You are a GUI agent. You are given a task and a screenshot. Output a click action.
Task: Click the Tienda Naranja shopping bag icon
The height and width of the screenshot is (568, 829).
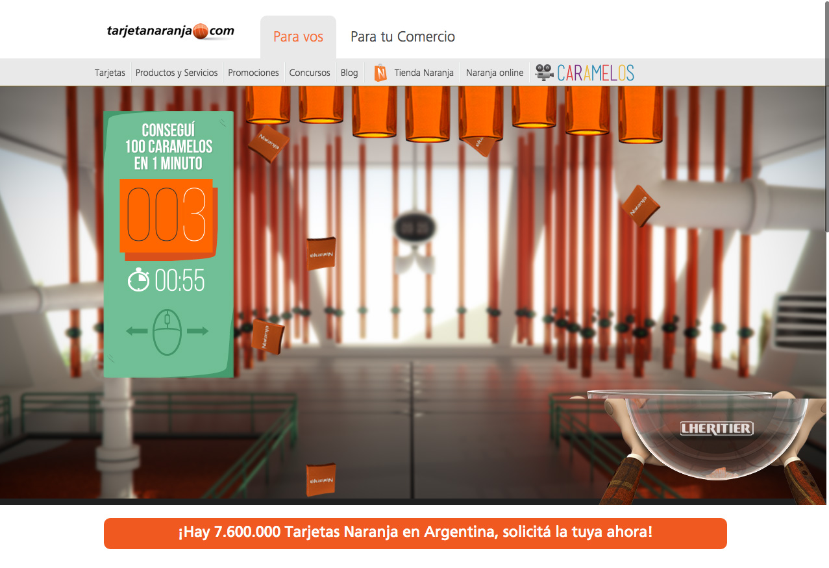[380, 73]
